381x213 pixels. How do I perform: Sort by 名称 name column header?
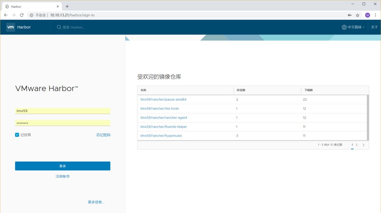pyautogui.click(x=143, y=90)
